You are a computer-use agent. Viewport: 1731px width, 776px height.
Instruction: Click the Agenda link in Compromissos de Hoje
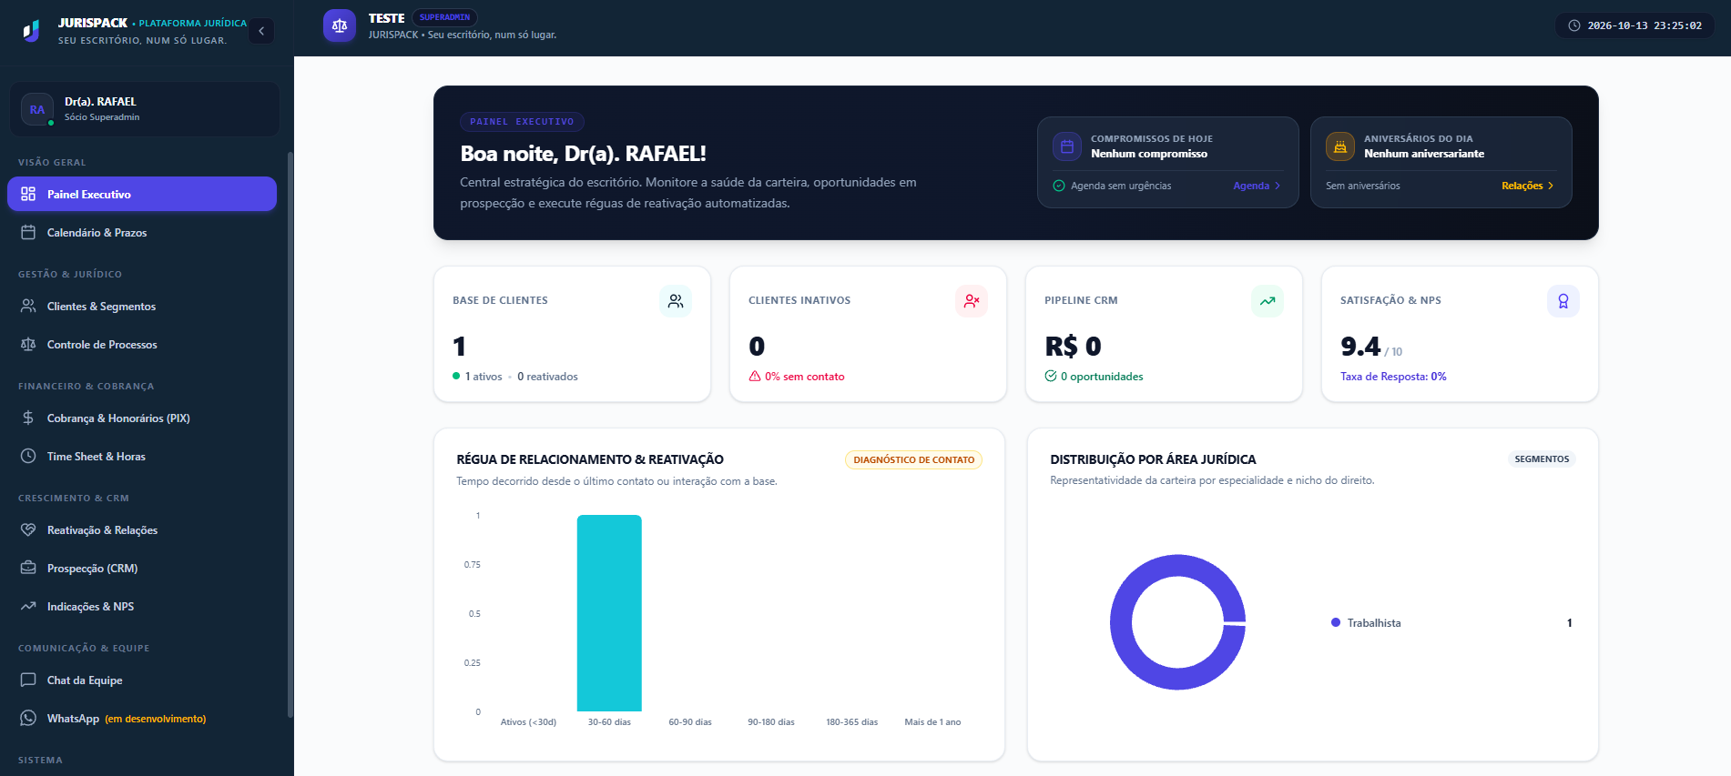[1257, 186]
